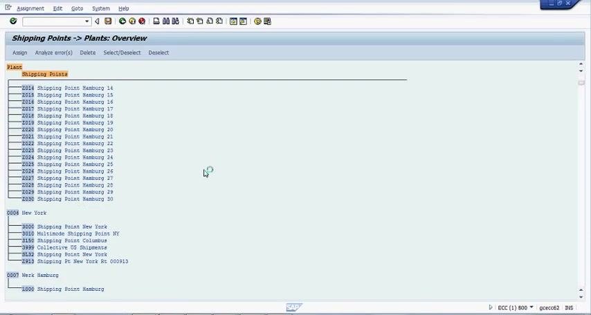Screen dimensions: 591x315
Task: Open the Help menu
Action: click(x=124, y=8)
